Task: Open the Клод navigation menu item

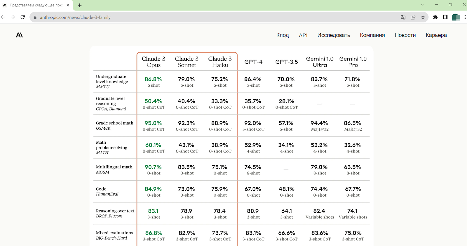Action: [x=283, y=35]
